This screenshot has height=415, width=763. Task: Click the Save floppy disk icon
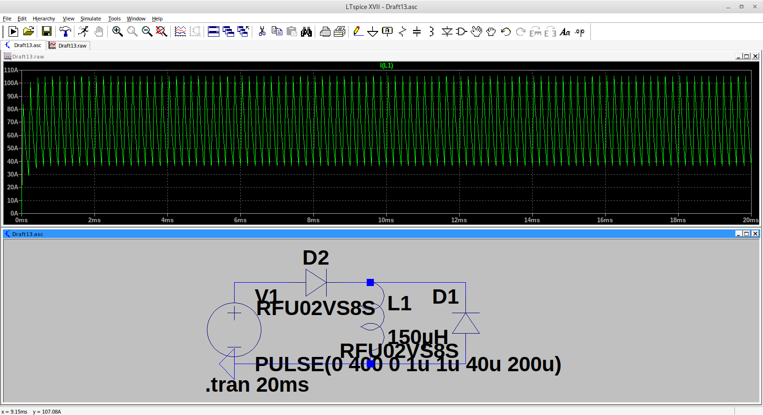47,31
